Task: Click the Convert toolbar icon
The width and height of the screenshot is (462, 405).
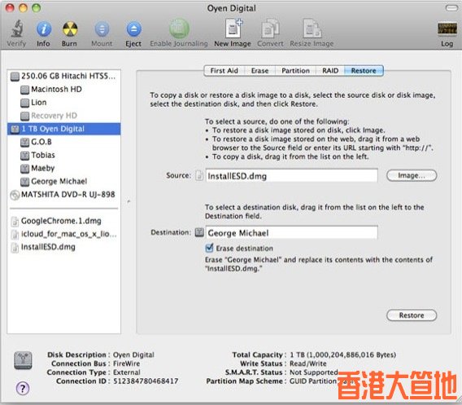Action: point(270,29)
